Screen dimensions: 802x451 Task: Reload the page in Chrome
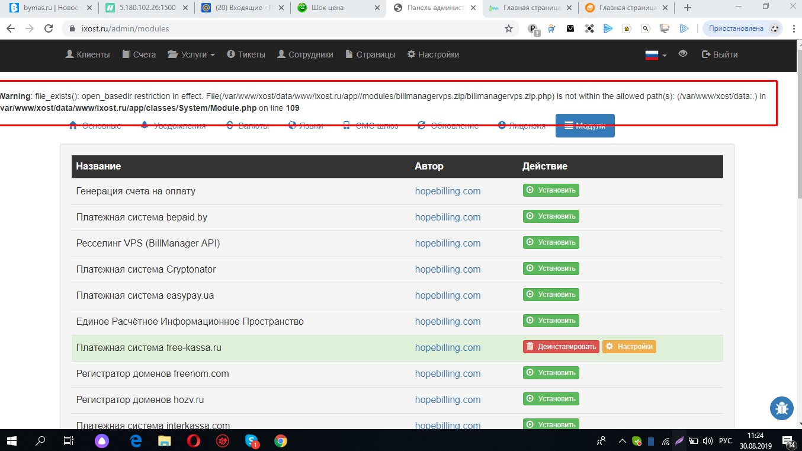[x=49, y=28]
